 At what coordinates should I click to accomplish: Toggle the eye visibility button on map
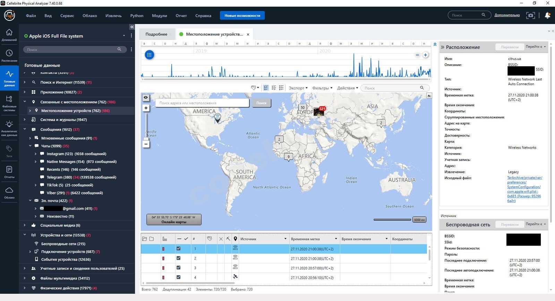click(x=146, y=98)
